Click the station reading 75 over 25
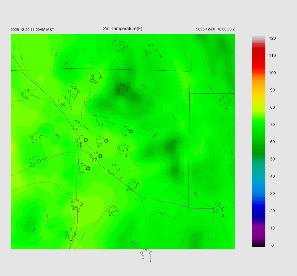 point(76,233)
